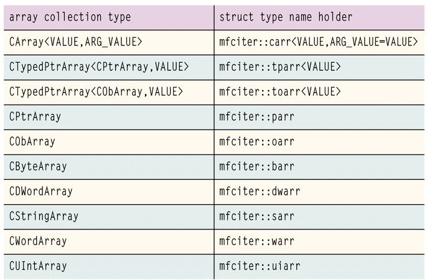Click the mfciter::tparr<VALUE> cell

tap(280, 67)
